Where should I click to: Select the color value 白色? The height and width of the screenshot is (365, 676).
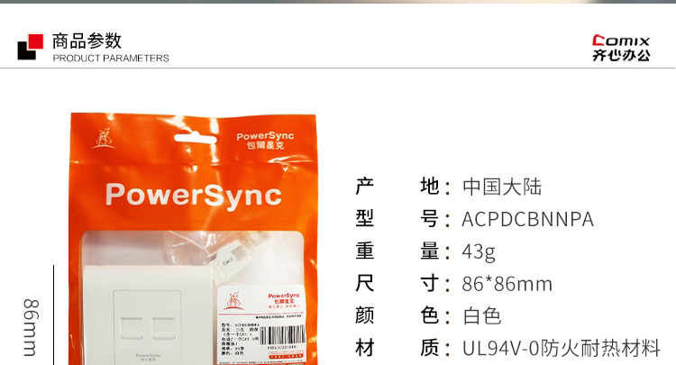pyautogui.click(x=481, y=316)
